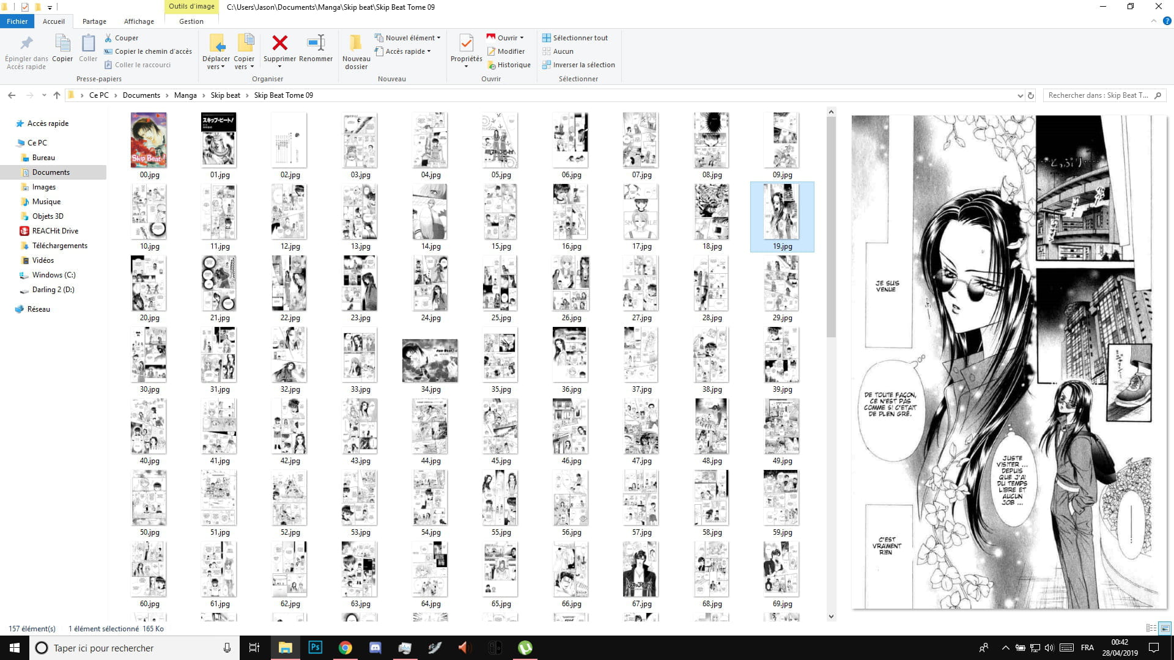Open Téléchargements in the sidebar
The width and height of the screenshot is (1174, 660).
coord(60,246)
